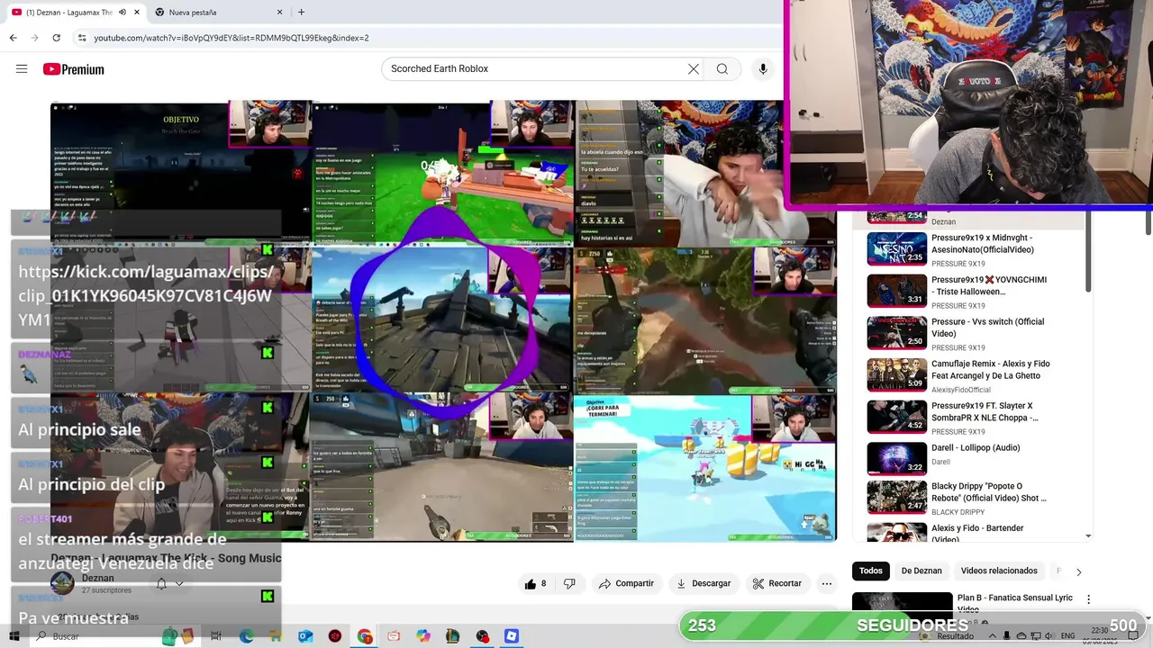Screen dimensions: 1153x648
Task: Reload the YouTube page
Action: [x=56, y=38]
